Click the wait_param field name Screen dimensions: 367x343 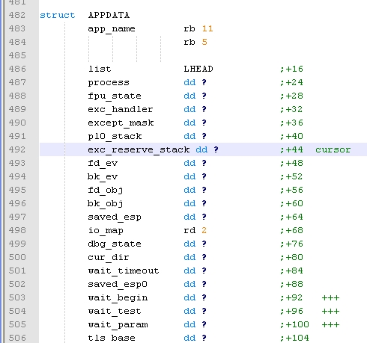[118, 325]
